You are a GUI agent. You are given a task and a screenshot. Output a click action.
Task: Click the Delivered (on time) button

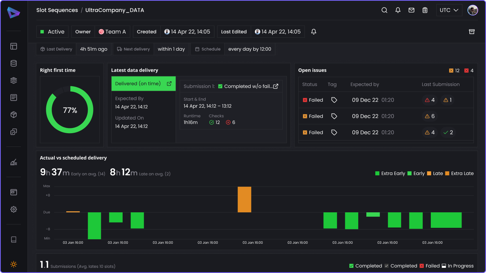[143, 84]
